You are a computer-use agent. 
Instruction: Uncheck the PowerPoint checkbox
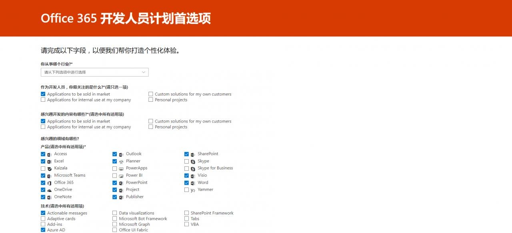[115, 183]
